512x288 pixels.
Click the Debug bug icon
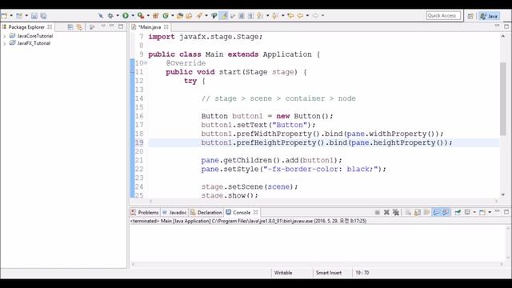[110, 16]
